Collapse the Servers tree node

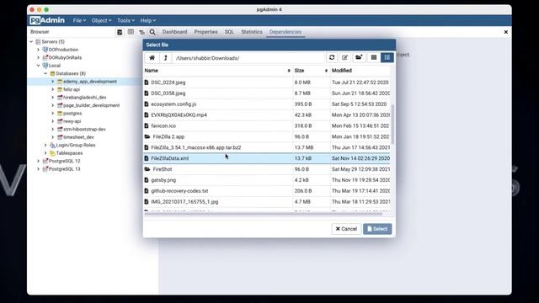(x=31, y=41)
